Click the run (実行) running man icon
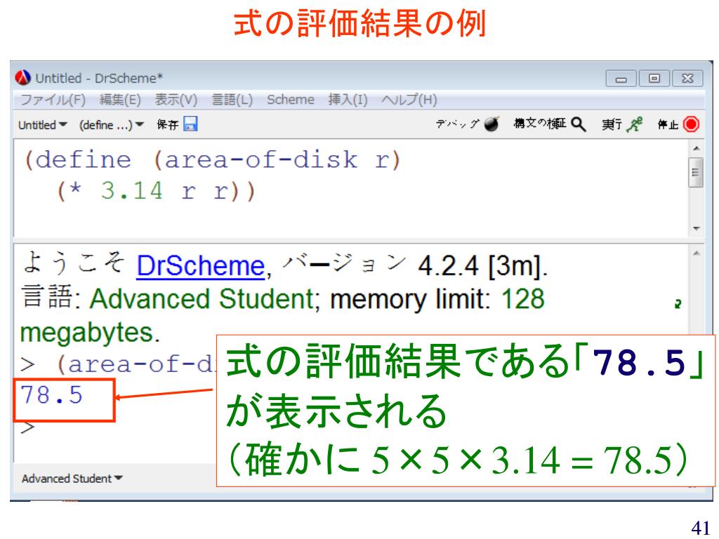719x539 pixels. [x=635, y=124]
